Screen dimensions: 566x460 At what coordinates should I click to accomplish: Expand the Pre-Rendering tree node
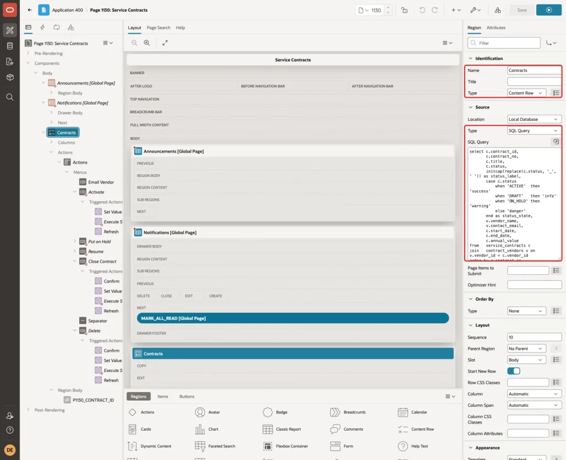[28, 53]
